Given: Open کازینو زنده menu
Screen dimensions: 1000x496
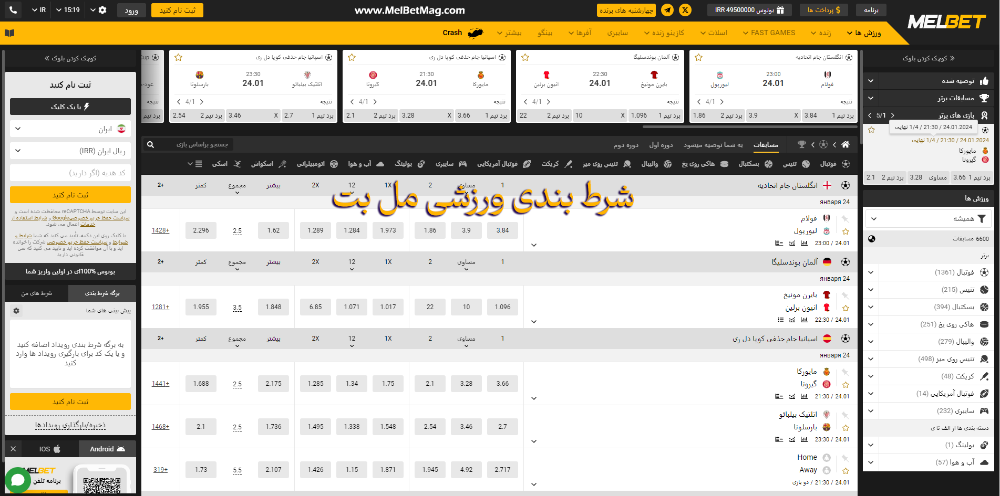Looking at the screenshot, I should (664, 33).
